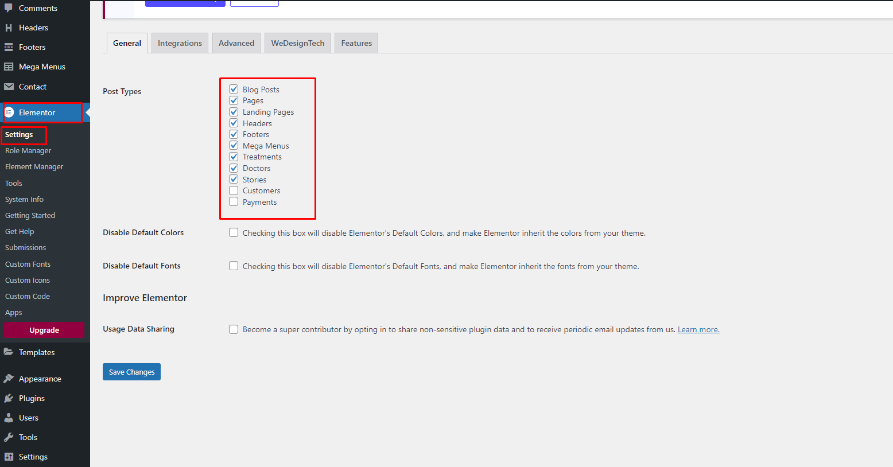Uncheck the Headers post type checkbox
Screen dimensions: 893x467
234,123
